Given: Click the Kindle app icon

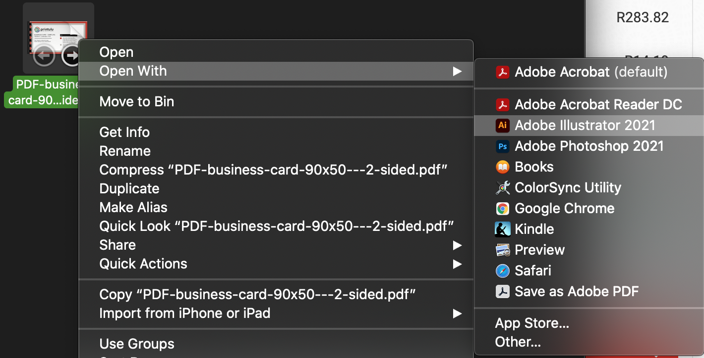Looking at the screenshot, I should 503,229.
